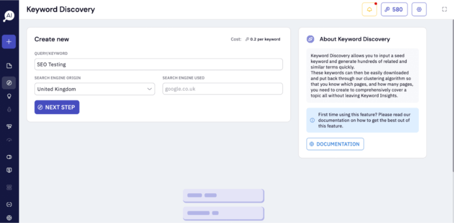Select the compass Keyword Discovery sidebar icon
This screenshot has height=223, width=454.
[x=9, y=83]
